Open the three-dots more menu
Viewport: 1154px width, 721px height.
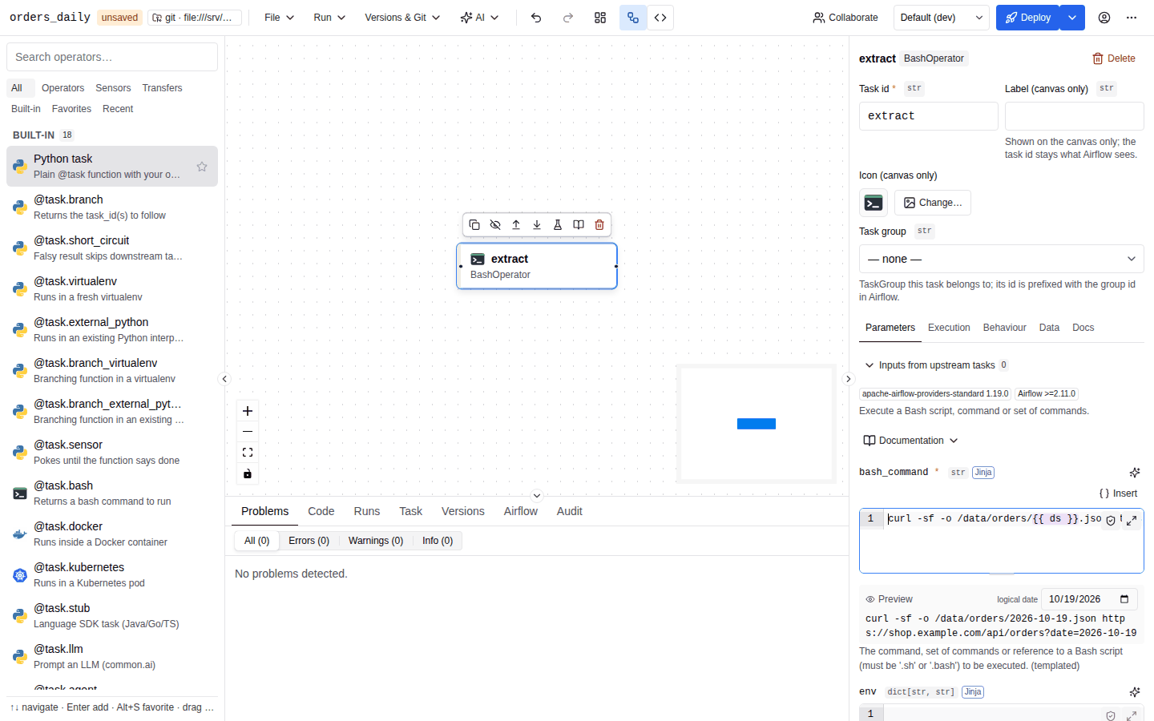point(1132,18)
